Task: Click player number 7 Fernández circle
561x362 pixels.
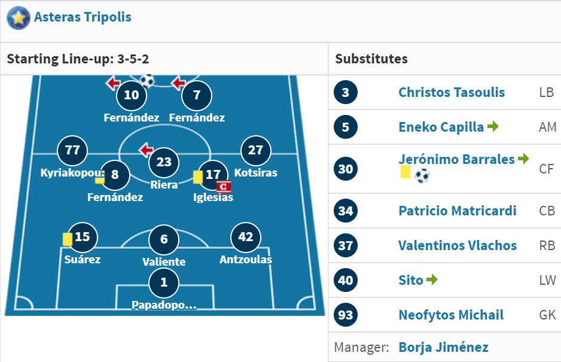Action: (x=197, y=95)
